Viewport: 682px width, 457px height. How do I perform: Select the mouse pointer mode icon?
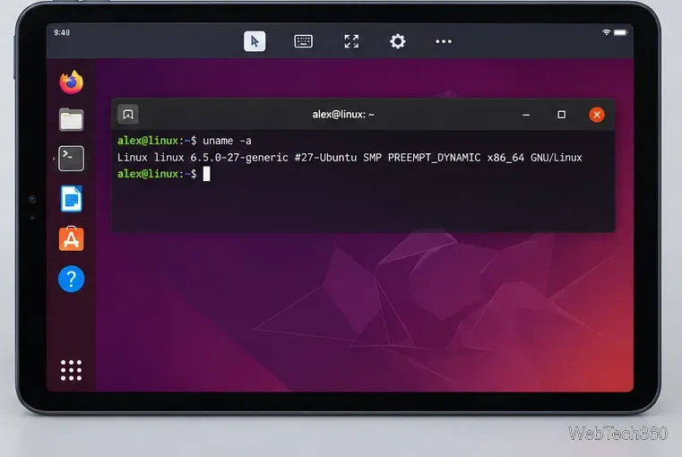[255, 41]
